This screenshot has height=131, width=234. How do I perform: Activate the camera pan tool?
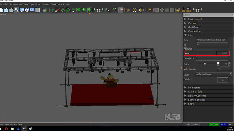pyautogui.click(x=52, y=10)
